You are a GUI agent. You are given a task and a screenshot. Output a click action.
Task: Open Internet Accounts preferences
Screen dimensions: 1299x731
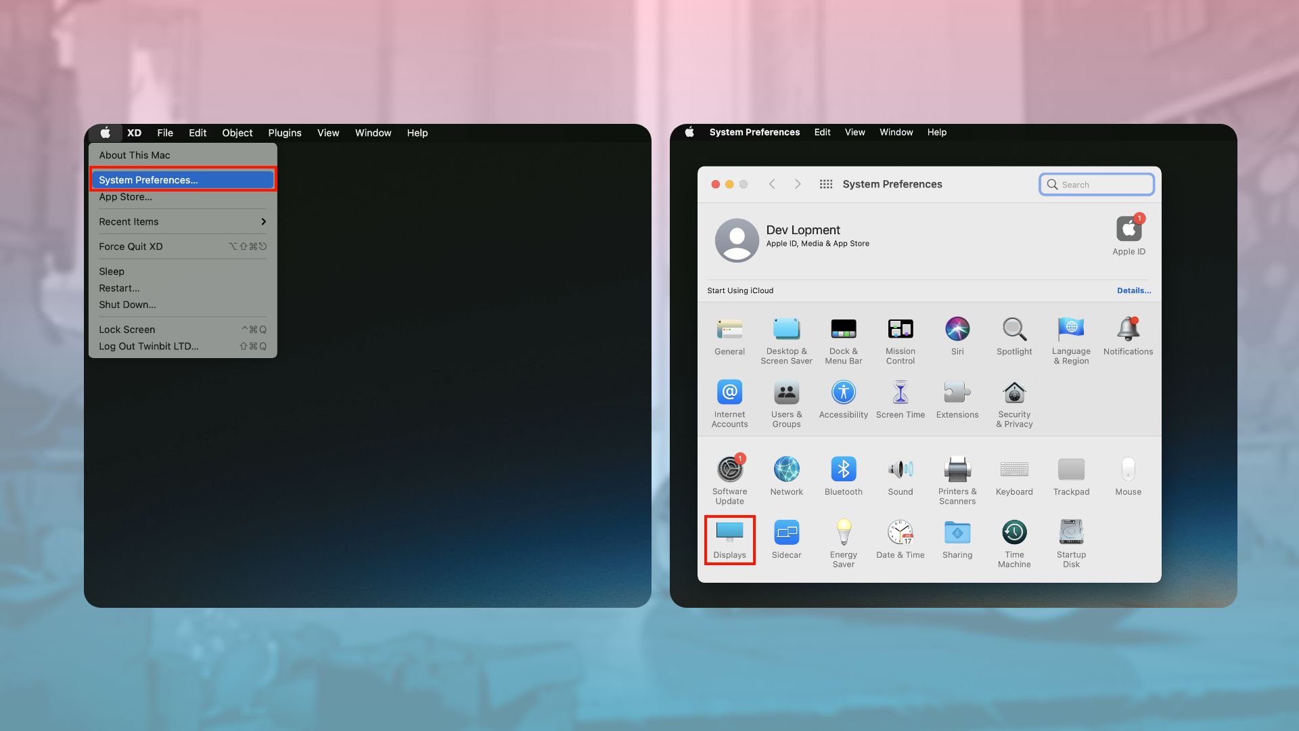click(729, 404)
